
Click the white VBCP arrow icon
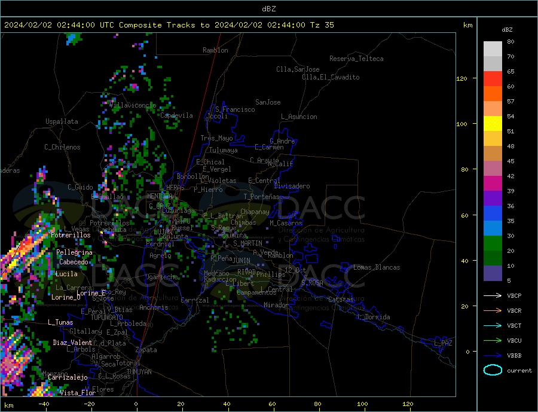pos(493,295)
